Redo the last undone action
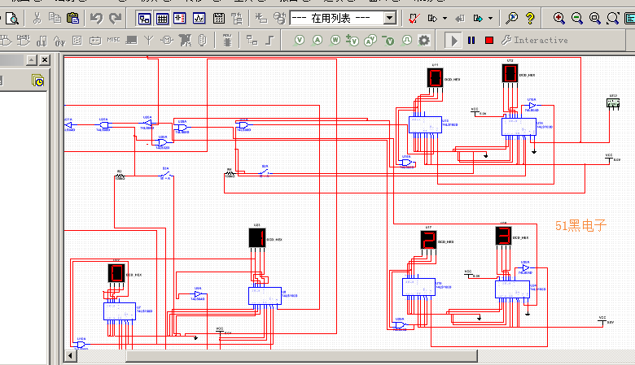635x365 pixels. (116, 18)
